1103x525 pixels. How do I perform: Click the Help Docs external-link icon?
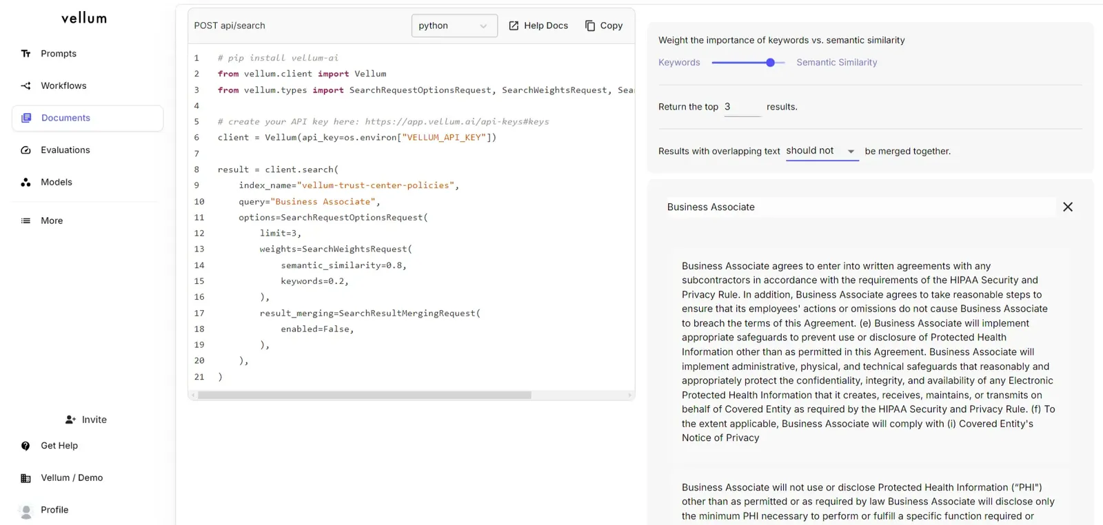514,25
